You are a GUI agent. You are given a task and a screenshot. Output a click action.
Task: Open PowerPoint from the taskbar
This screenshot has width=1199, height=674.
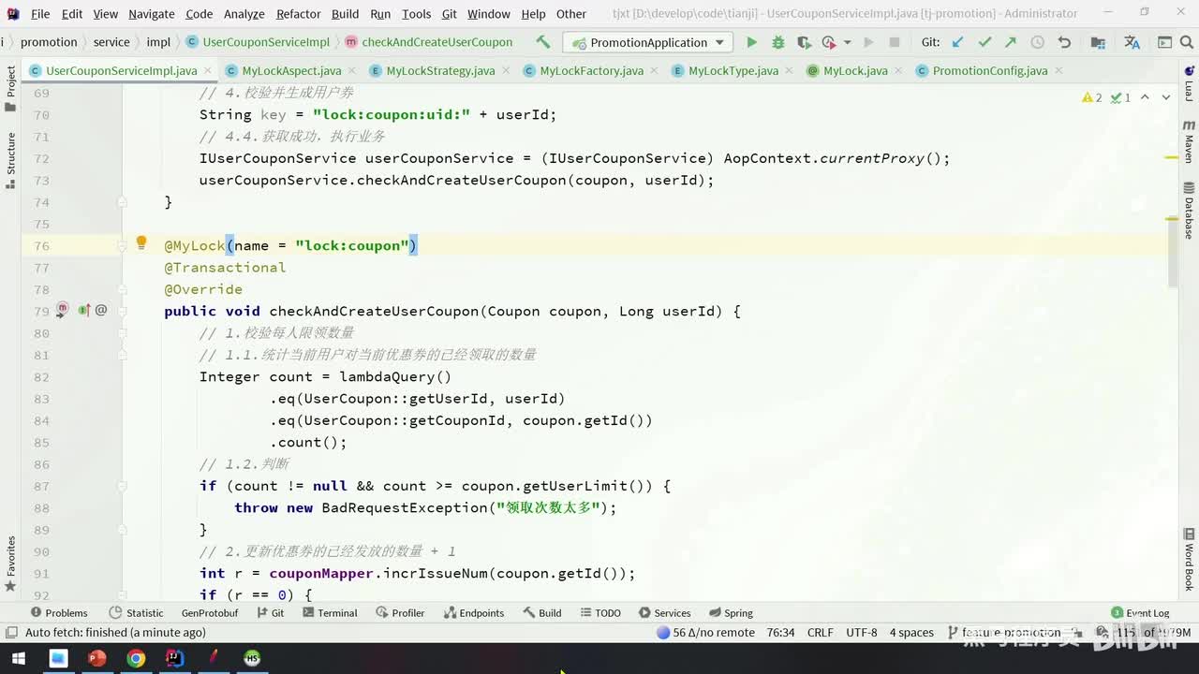[x=96, y=658]
